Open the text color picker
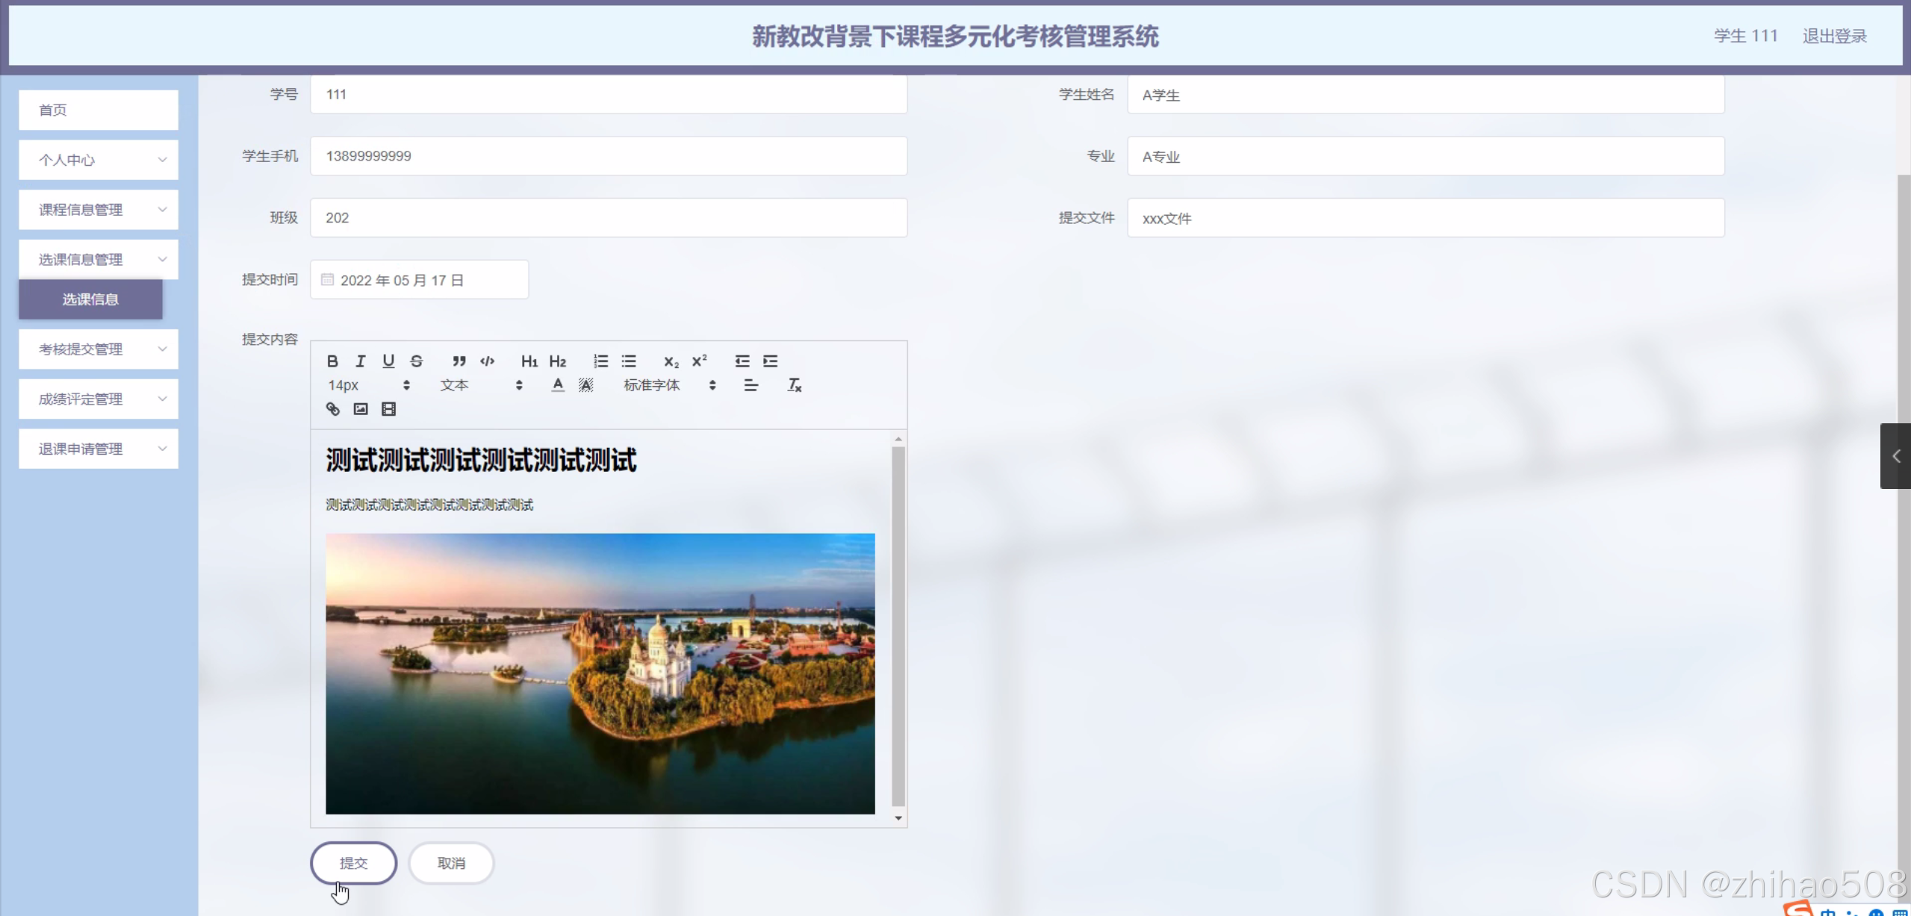The height and width of the screenshot is (916, 1911). click(557, 385)
